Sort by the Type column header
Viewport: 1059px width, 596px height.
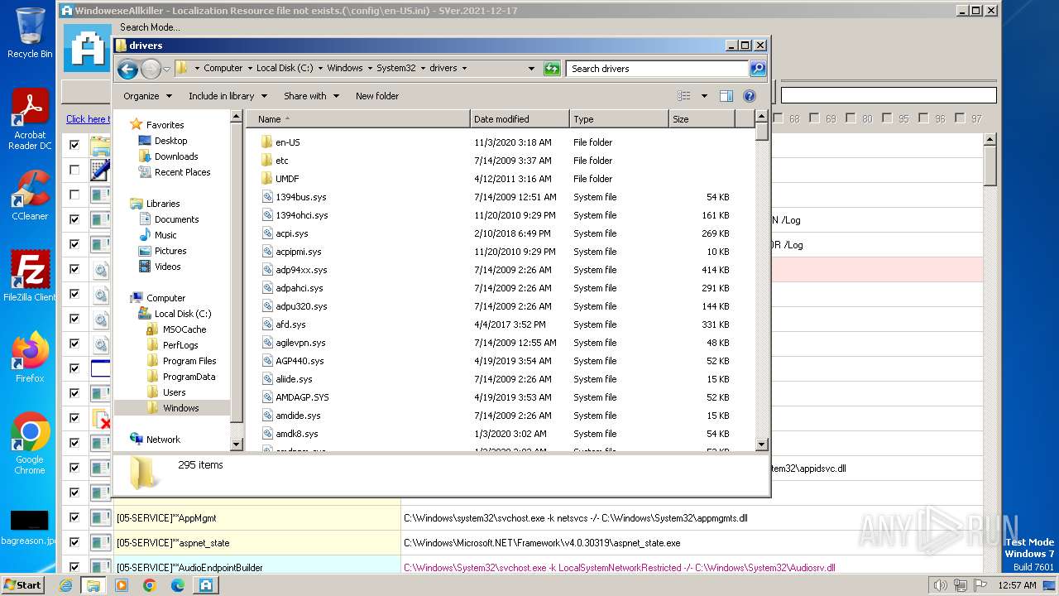619,119
